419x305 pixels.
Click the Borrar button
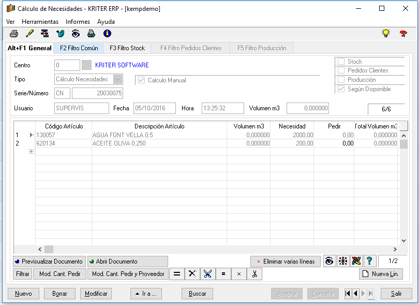[x=59, y=294]
